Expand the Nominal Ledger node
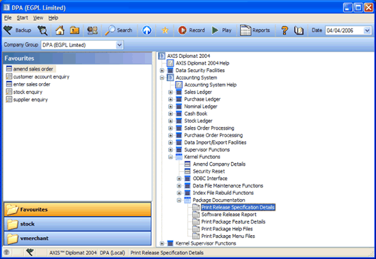Screen dimensions: 376x259 [x=170, y=106]
